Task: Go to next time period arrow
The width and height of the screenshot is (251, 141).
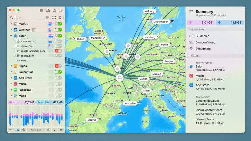Action: [x=55, y=130]
